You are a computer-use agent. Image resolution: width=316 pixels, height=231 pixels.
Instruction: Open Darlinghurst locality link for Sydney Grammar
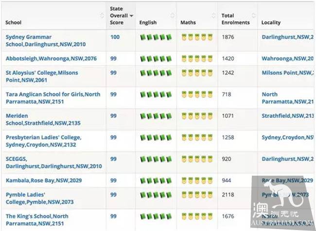288,37
